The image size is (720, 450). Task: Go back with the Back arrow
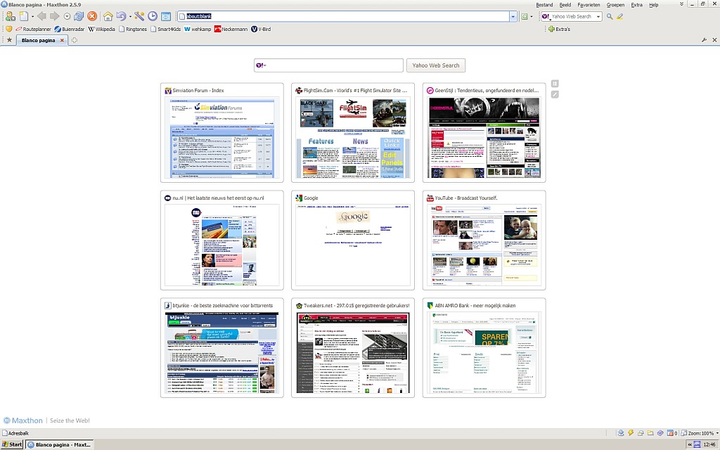[x=41, y=16]
